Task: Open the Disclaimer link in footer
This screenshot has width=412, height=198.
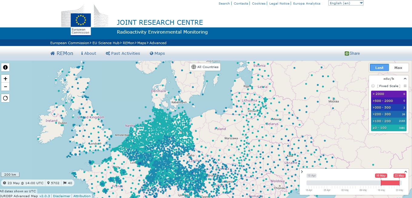Action: (62, 196)
